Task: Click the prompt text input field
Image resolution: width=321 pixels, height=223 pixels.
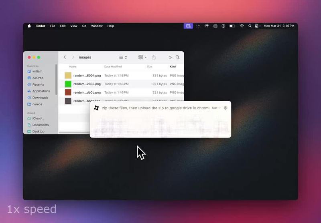Action: click(x=156, y=108)
